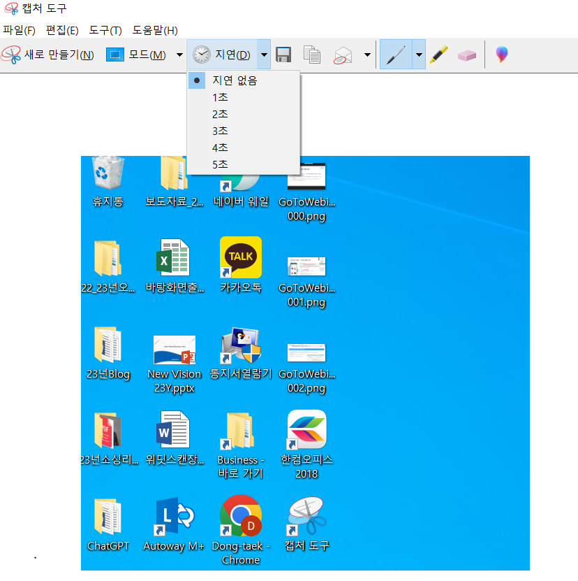Click the 위딧스캔장... Word document icon
Image resolution: width=578 pixels, height=581 pixels.
pos(173,429)
